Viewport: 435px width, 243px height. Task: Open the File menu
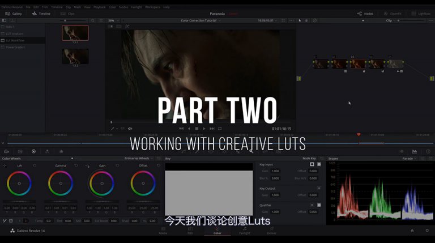pos(28,7)
